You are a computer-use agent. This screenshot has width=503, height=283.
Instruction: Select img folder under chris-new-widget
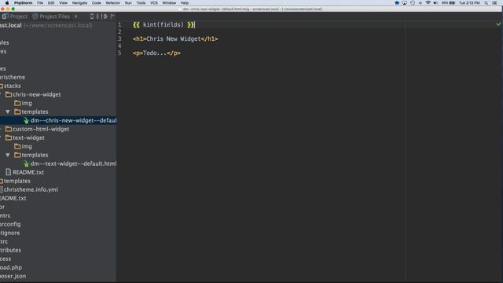click(27, 103)
